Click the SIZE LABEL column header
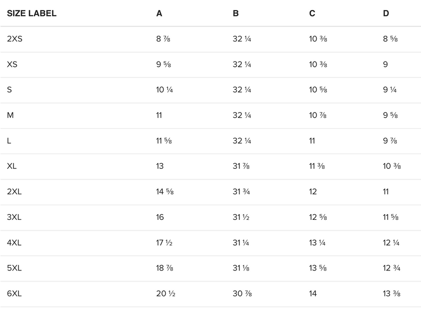 [x=32, y=14]
